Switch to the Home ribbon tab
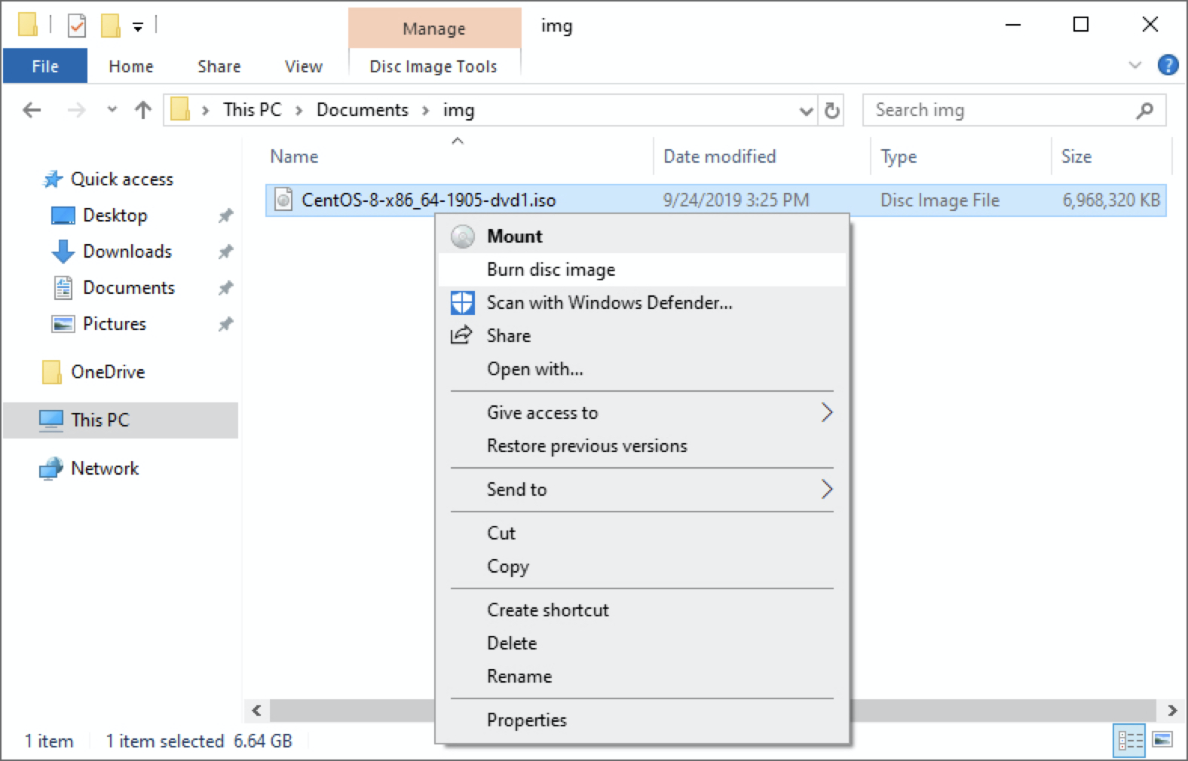The width and height of the screenshot is (1188, 761). [131, 66]
